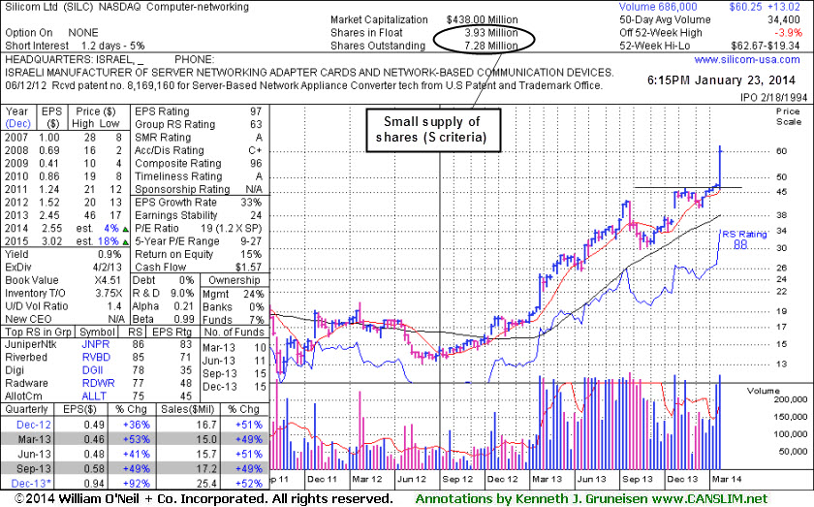The width and height of the screenshot is (814, 507).
Task: Click the Mar 14 date label on chart axis
Action: [728, 479]
